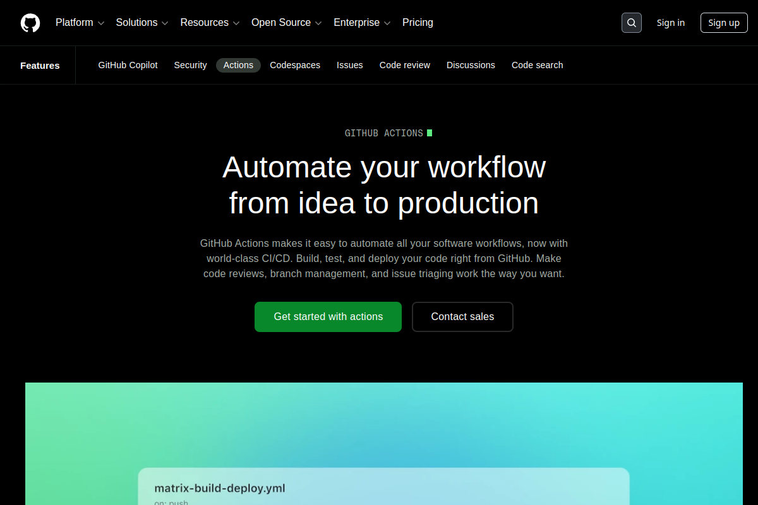Expand the Open Source dropdown menu
Image resolution: width=758 pixels, height=505 pixels.
click(x=287, y=23)
